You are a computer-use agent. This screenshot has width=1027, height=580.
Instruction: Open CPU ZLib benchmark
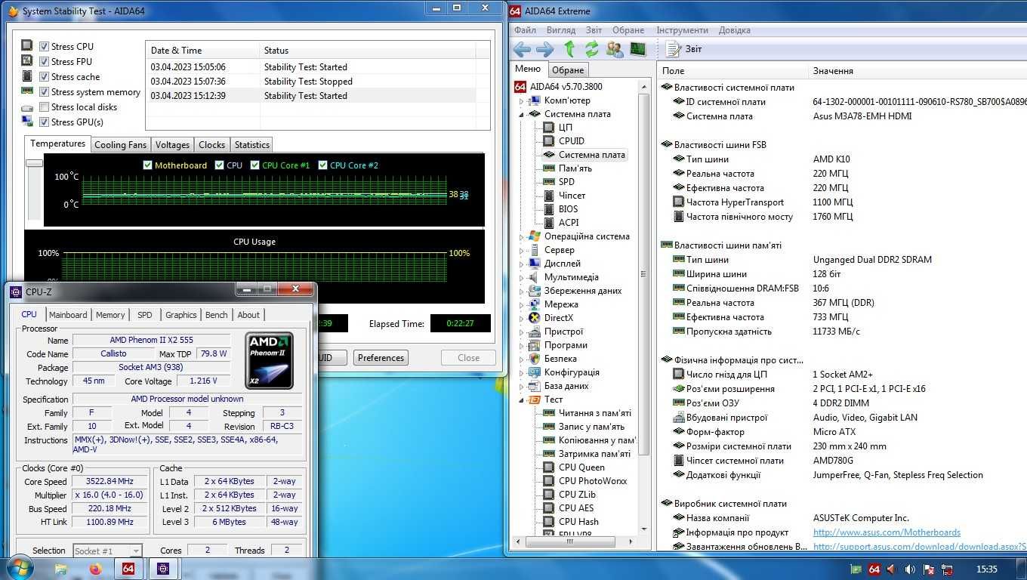(x=577, y=495)
